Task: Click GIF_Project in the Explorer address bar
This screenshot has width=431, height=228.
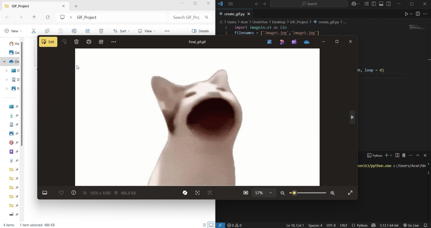Action: (x=87, y=17)
